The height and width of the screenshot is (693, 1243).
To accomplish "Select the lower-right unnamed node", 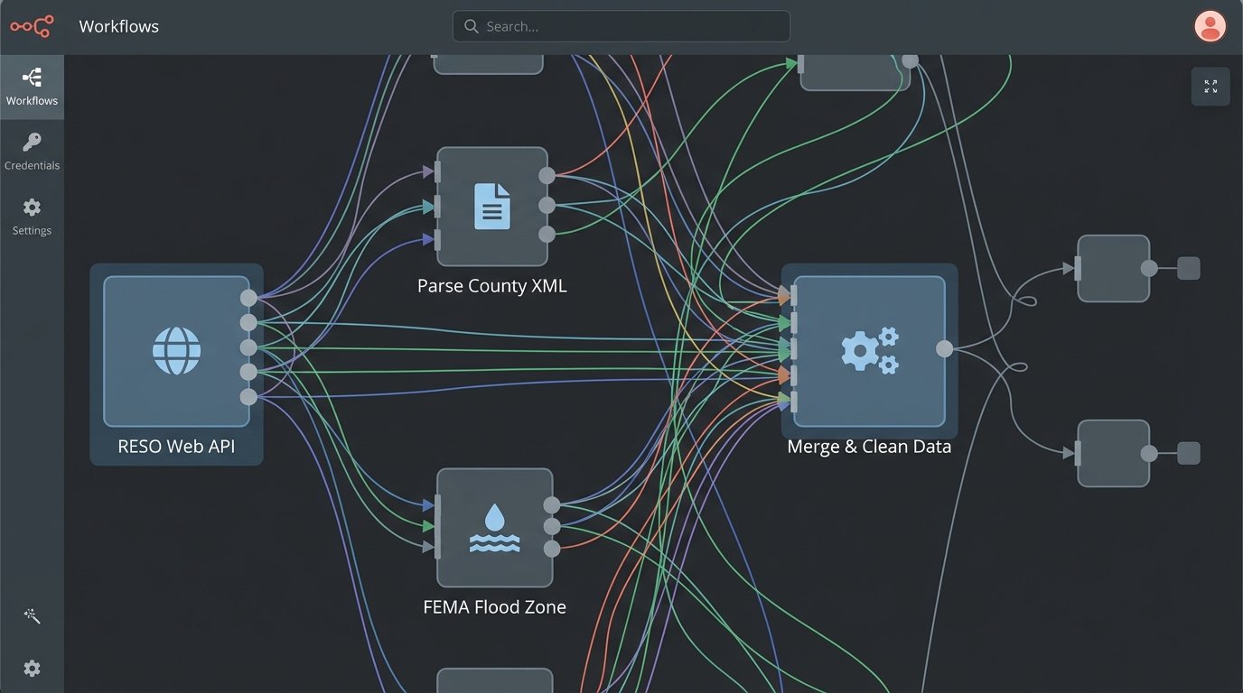I will coord(1113,453).
